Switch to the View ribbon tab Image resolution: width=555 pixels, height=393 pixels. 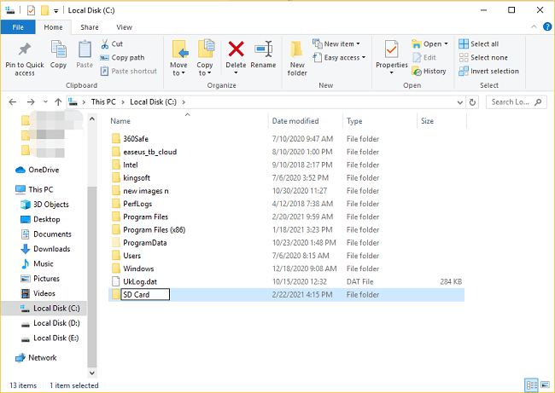pyautogui.click(x=125, y=27)
